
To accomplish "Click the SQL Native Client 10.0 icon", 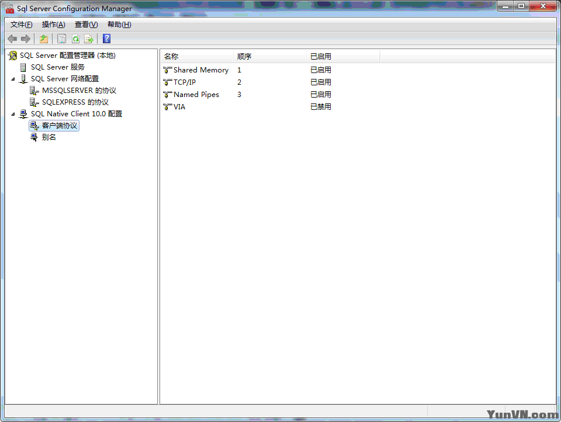I will 23,114.
